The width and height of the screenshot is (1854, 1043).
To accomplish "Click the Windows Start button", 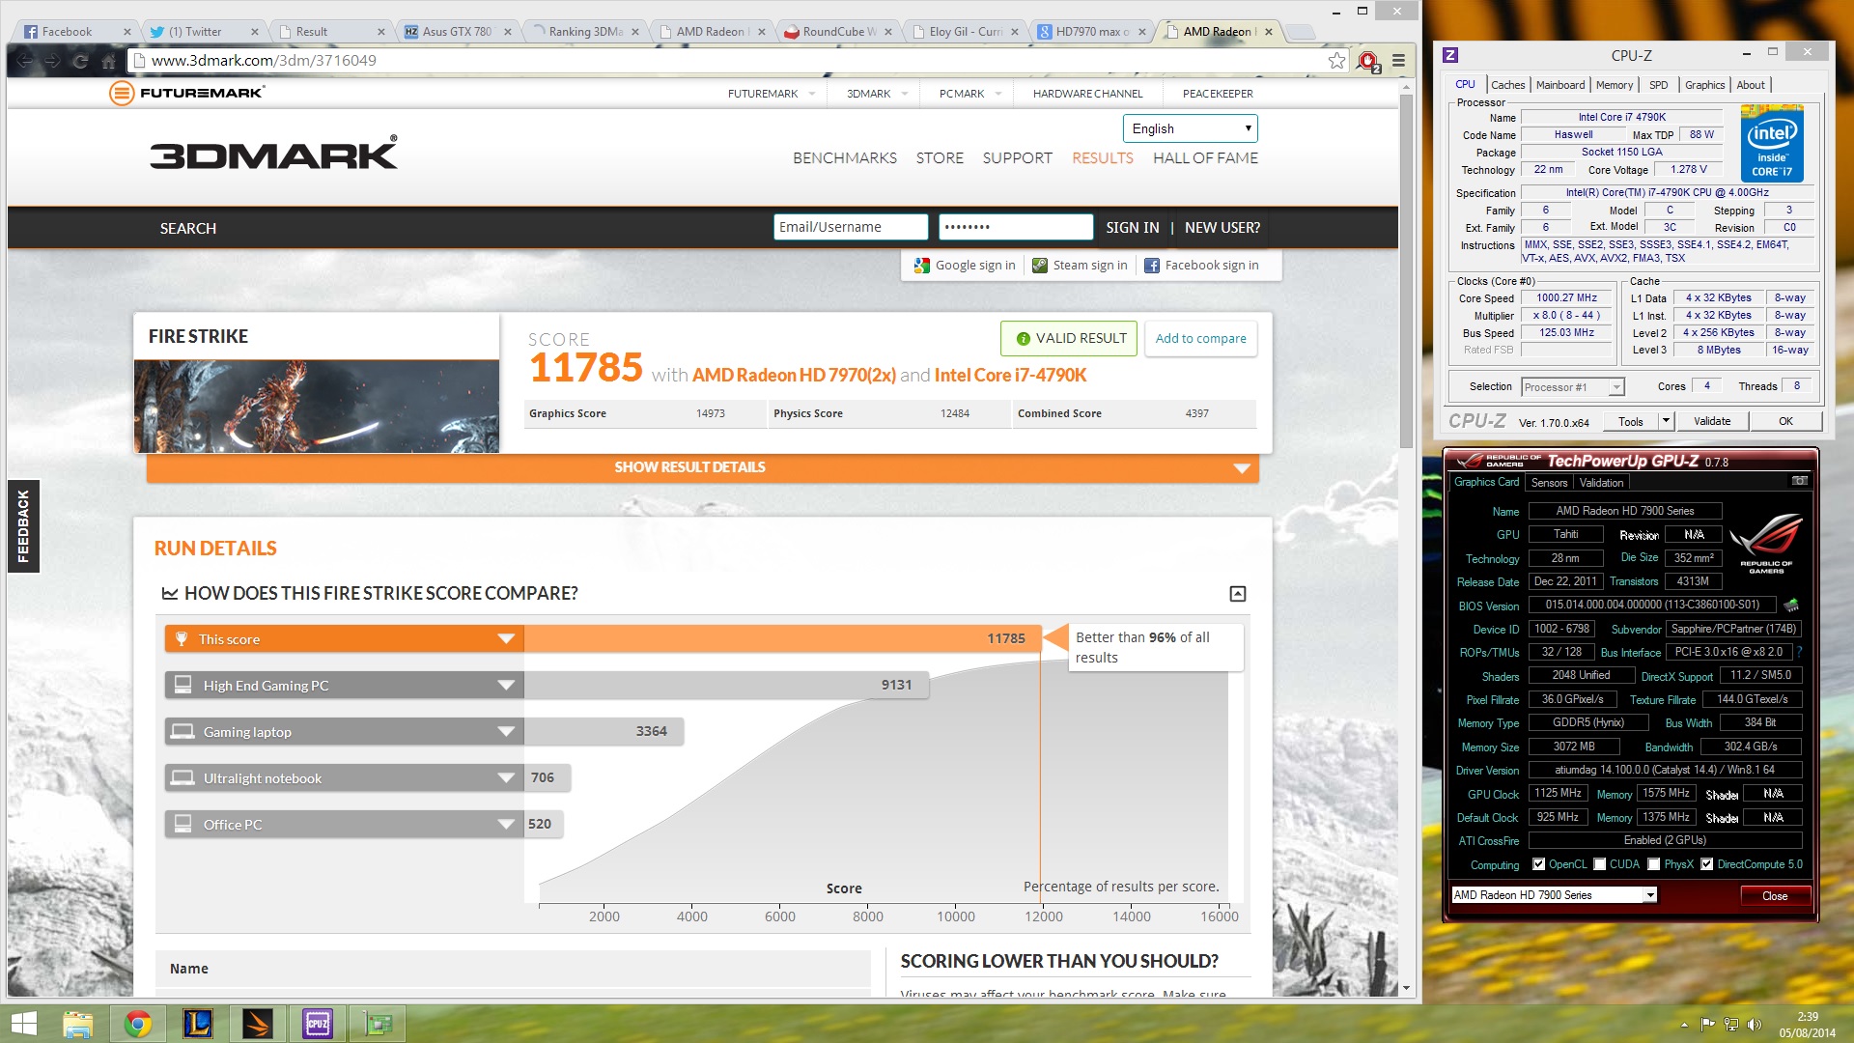I will coord(23,1024).
